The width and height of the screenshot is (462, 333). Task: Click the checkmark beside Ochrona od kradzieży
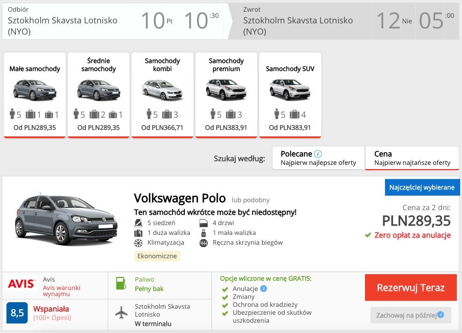click(x=225, y=305)
